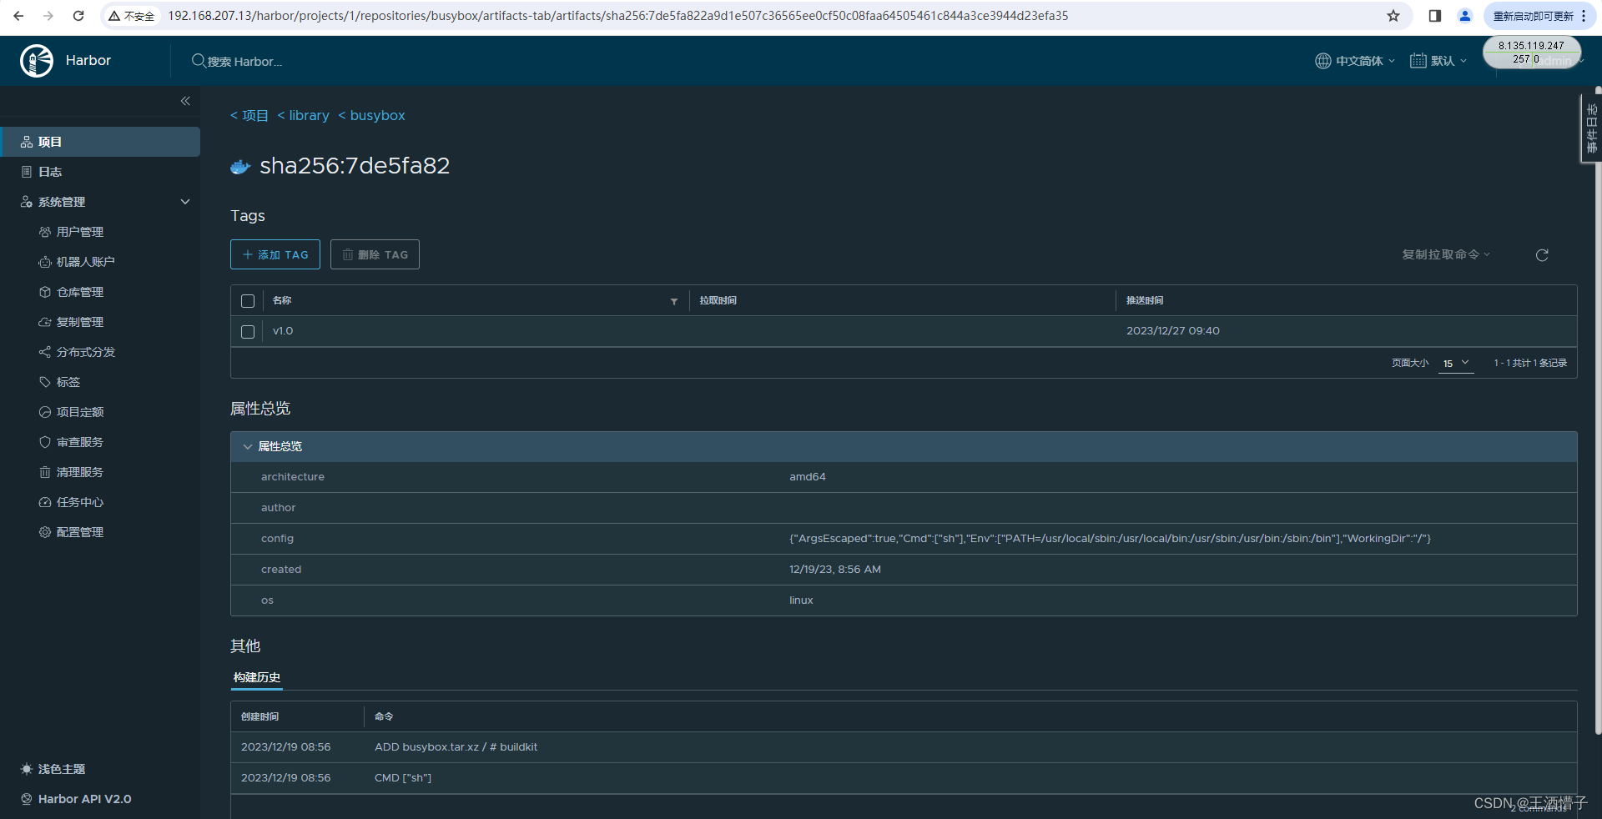
Task: Click the ADD busybox.tar.xz build command row
Action: [x=904, y=747]
